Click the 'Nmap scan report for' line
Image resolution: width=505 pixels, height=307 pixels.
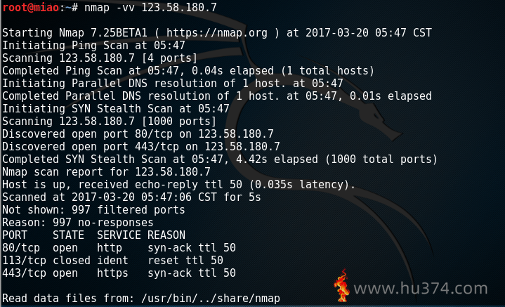pos(106,172)
